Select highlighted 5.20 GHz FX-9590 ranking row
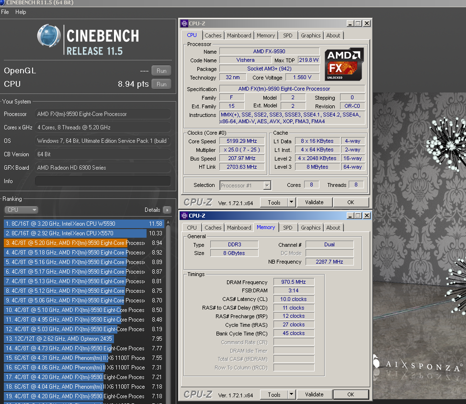Image resolution: width=466 pixels, height=404 pixels. pos(83,243)
